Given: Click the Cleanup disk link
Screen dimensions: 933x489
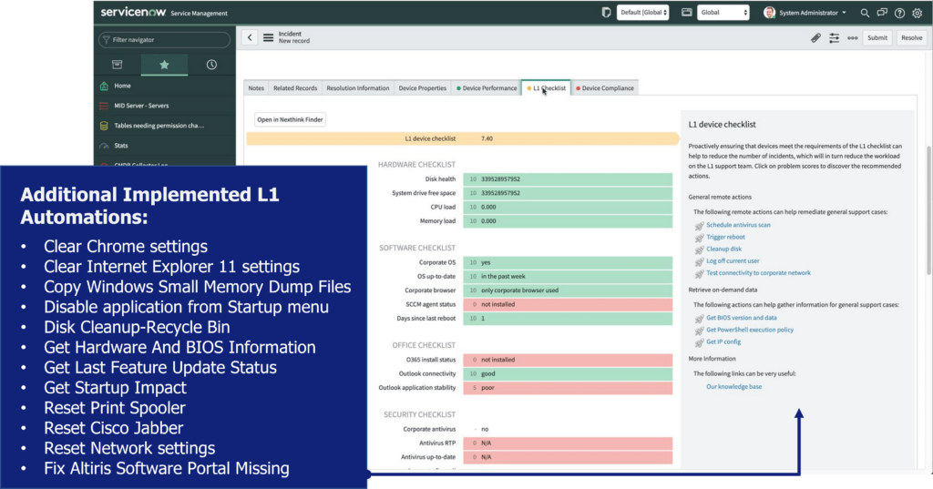Looking at the screenshot, I should [x=723, y=249].
